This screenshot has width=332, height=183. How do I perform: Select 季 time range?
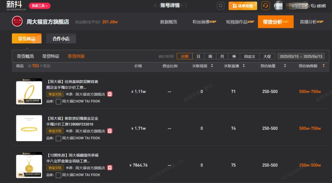pos(234,56)
